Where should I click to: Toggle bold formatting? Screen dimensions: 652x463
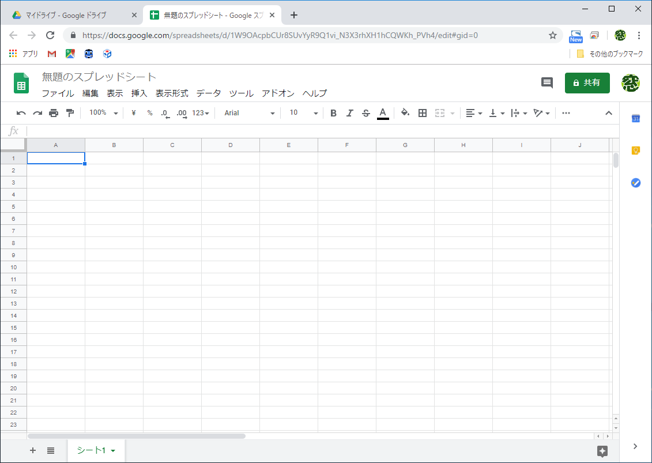(333, 112)
